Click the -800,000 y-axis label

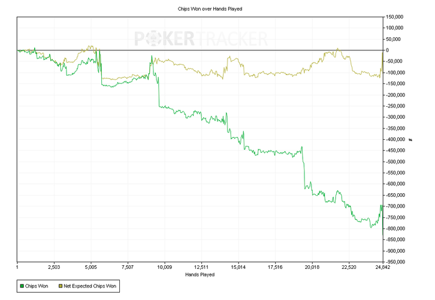tap(395, 229)
